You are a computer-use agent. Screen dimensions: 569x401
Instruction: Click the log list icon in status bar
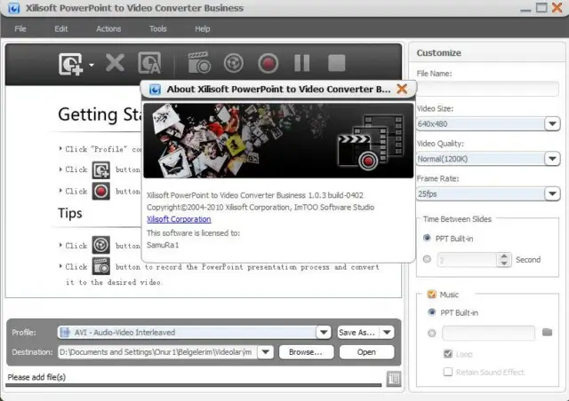(394, 379)
